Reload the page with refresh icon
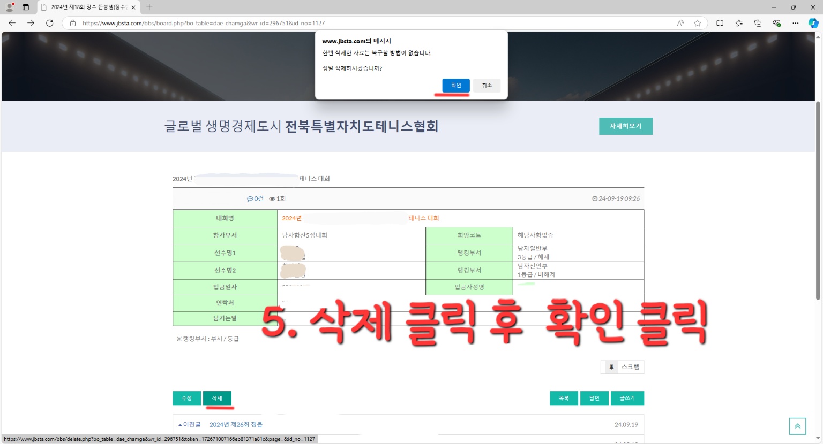This screenshot has height=444, width=823. click(49, 23)
